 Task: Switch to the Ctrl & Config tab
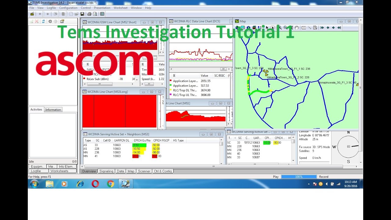tap(163, 171)
